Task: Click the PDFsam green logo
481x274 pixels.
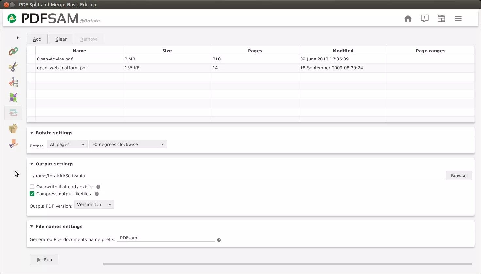Action: pos(12,18)
